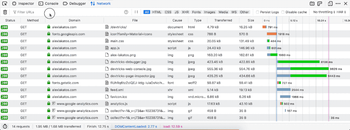
Task: Switch to the Debugger tab
Action: [75, 3]
